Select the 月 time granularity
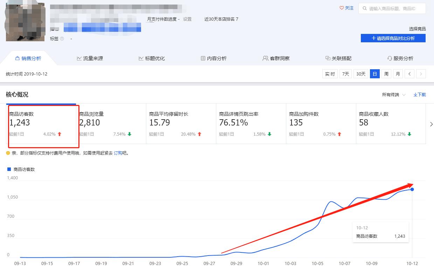The width and height of the screenshot is (434, 272). 397,74
